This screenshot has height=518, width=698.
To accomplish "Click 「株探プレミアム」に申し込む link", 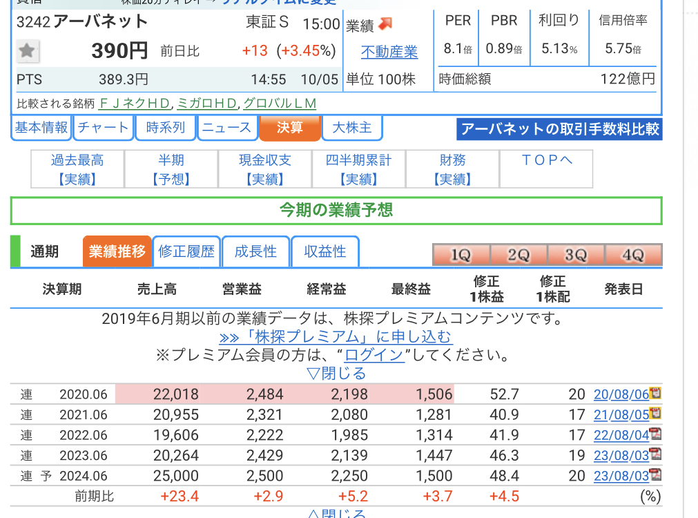I will [336, 337].
